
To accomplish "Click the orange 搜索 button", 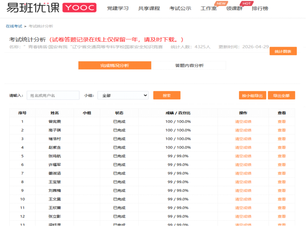I will 167,95.
